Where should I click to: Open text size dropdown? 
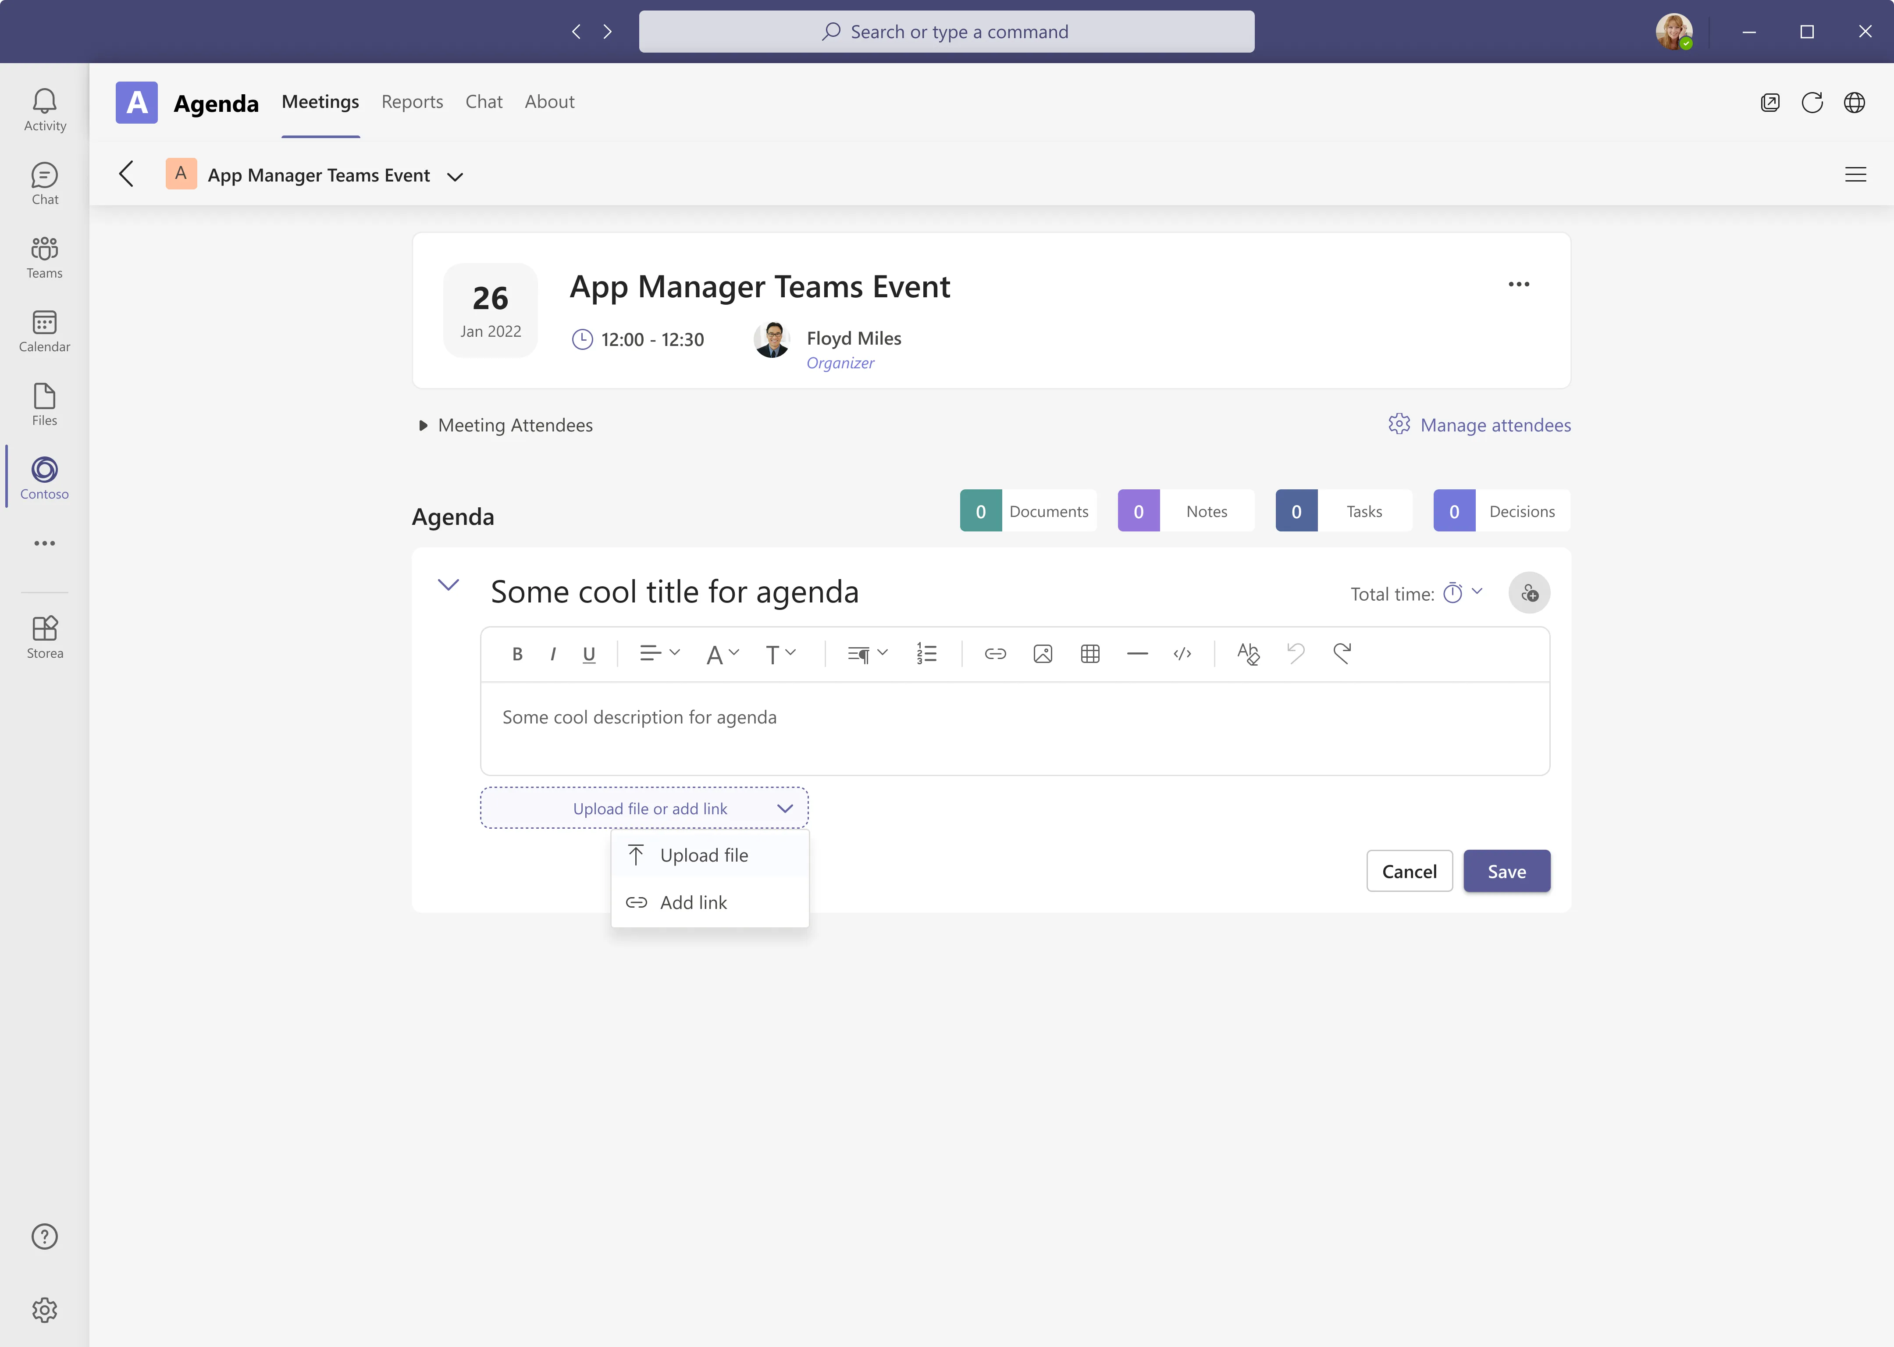tap(781, 654)
